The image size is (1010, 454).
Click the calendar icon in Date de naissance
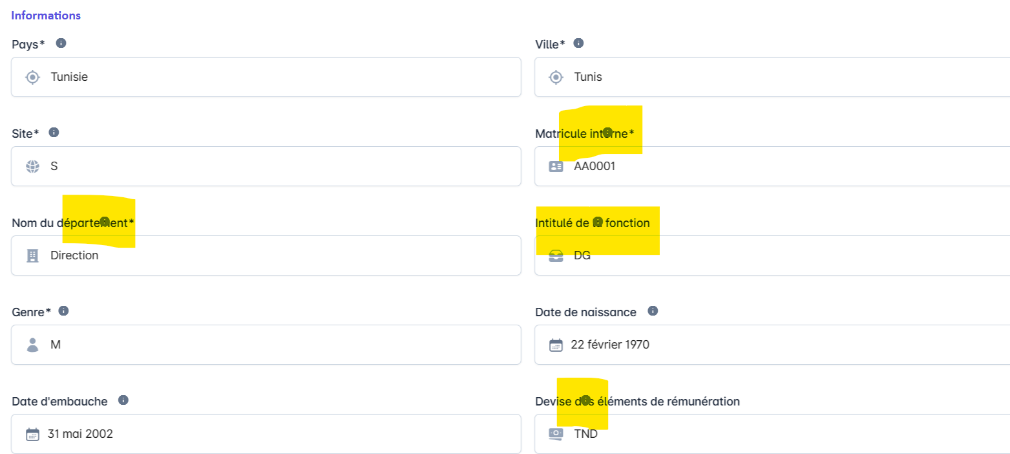click(556, 345)
